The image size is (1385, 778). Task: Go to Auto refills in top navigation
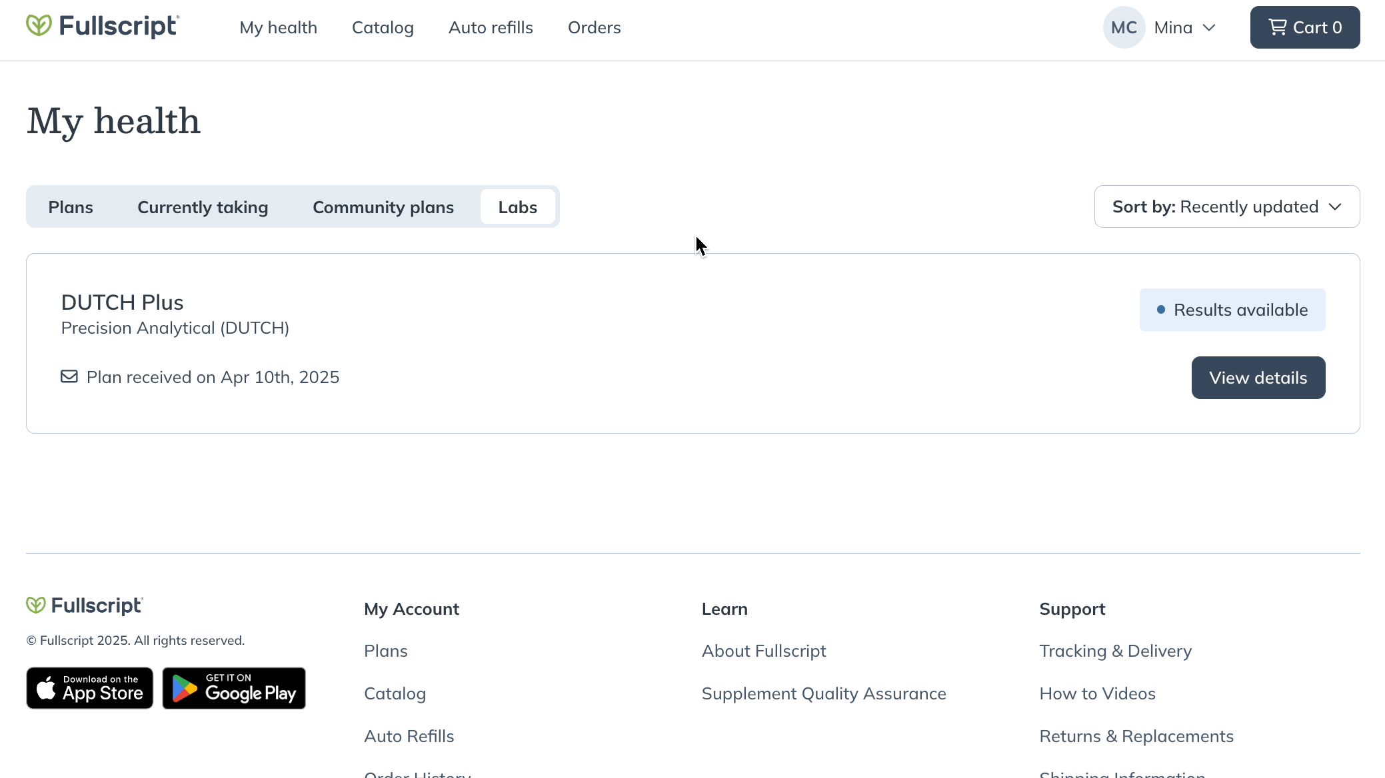tap(491, 27)
